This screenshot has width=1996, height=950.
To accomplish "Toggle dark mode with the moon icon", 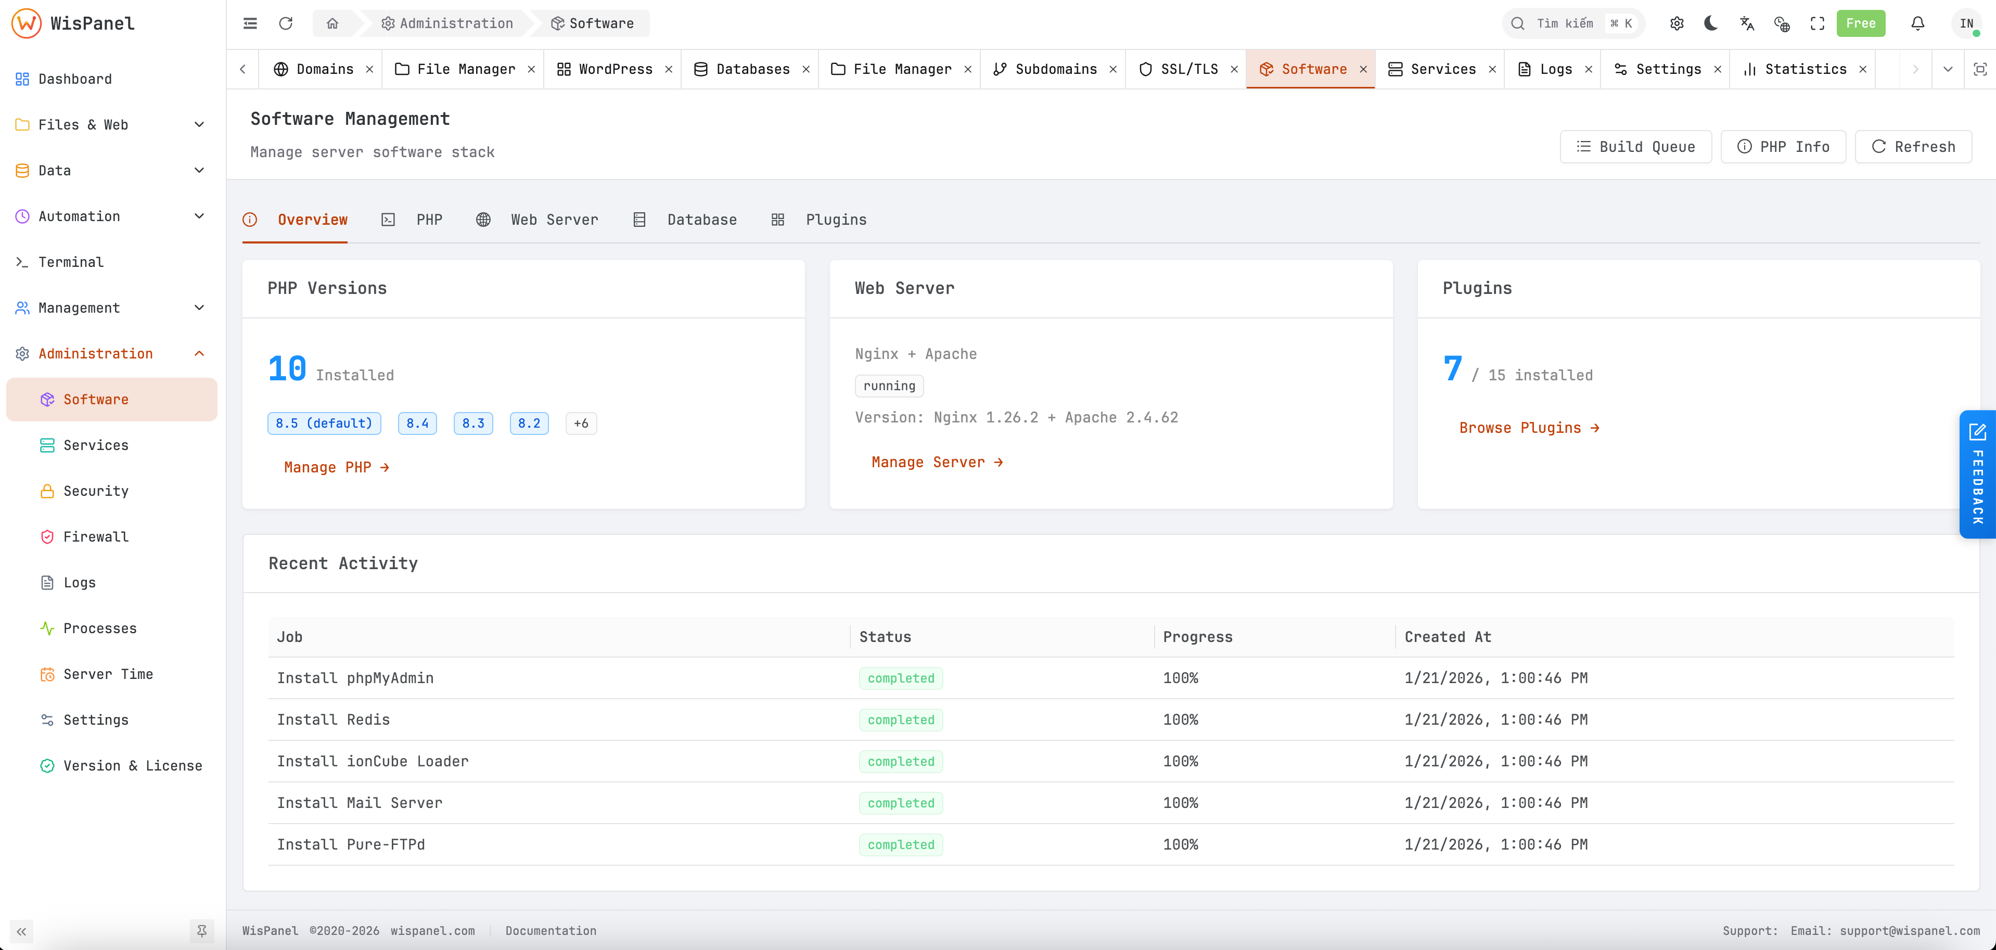I will (1711, 23).
